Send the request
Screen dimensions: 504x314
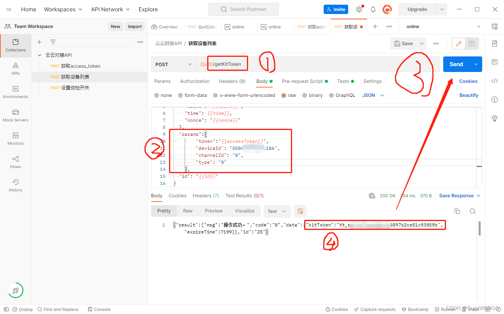click(456, 64)
